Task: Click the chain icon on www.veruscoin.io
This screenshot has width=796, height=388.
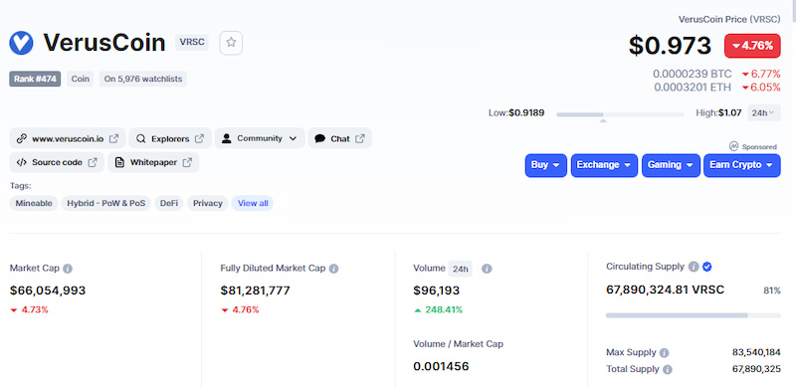Action: point(21,138)
